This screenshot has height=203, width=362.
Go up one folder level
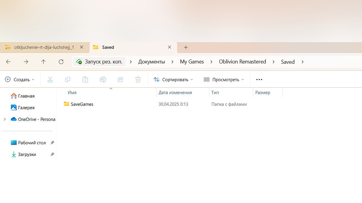pos(43,62)
